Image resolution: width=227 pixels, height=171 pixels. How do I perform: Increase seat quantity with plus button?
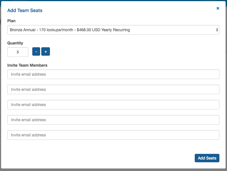(46, 51)
